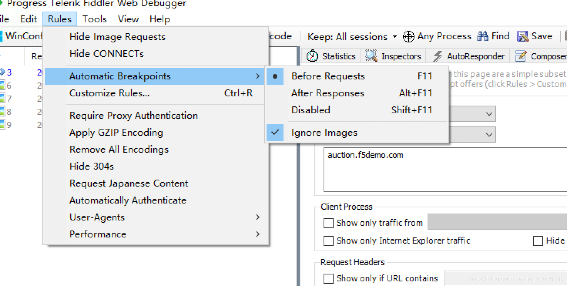The height and width of the screenshot is (286, 567).
Task: Check the Hide checkbox in Client Process
Action: (538, 241)
